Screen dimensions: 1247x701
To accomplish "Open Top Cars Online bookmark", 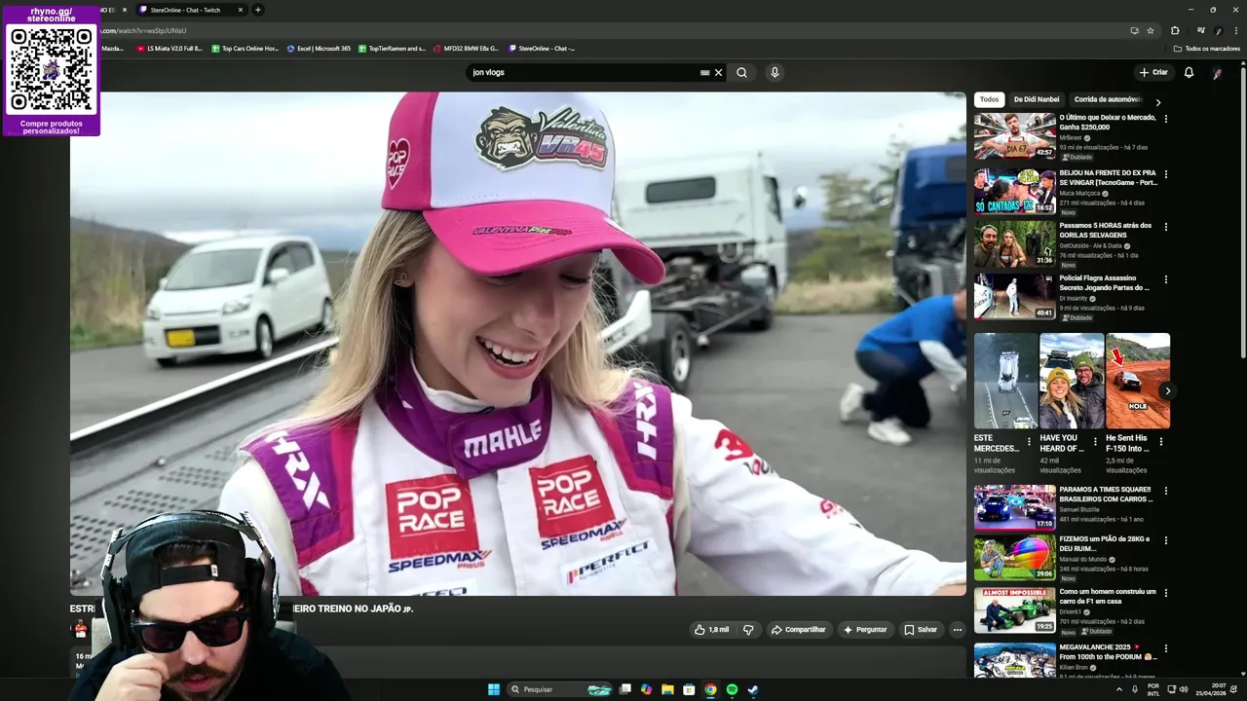I will click(245, 48).
